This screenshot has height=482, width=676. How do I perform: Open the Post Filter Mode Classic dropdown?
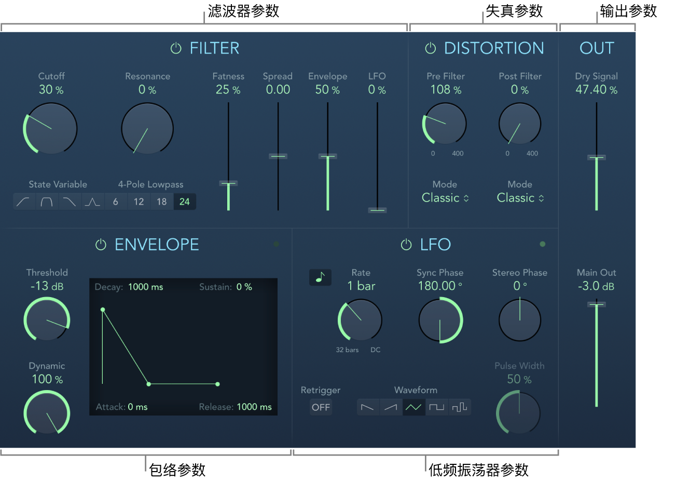point(520,198)
